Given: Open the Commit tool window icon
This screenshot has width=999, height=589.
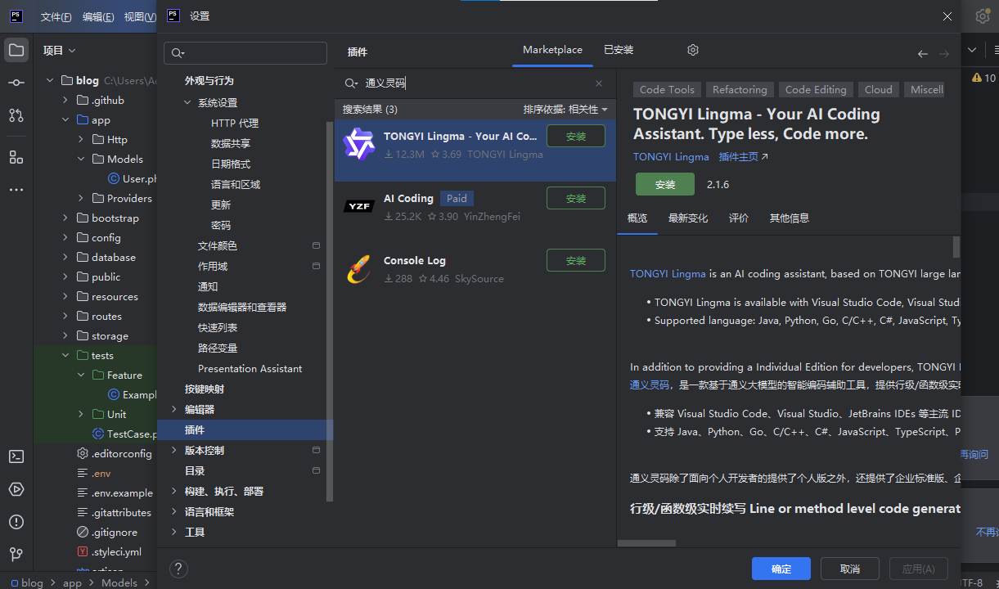Looking at the screenshot, I should click(x=16, y=83).
